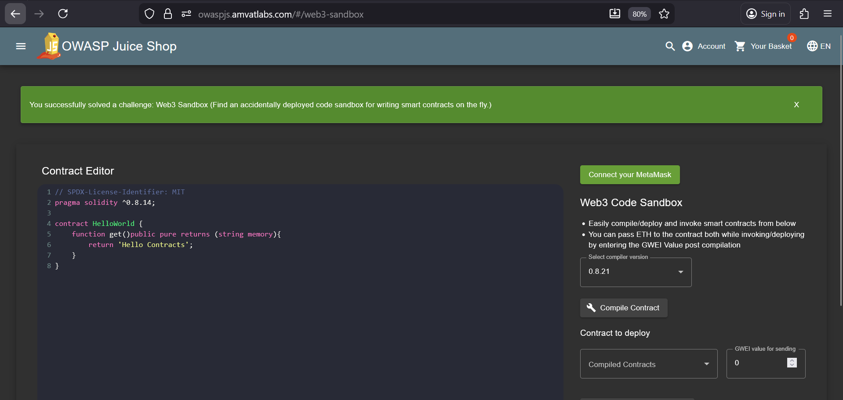Click the browser back arrow button
843x400 pixels.
pyautogui.click(x=15, y=14)
